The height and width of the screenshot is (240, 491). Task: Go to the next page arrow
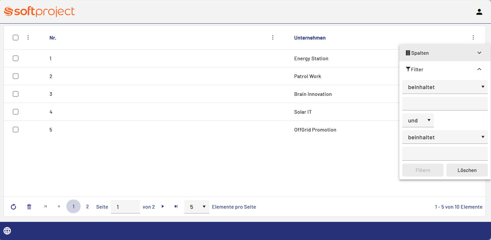tap(163, 207)
